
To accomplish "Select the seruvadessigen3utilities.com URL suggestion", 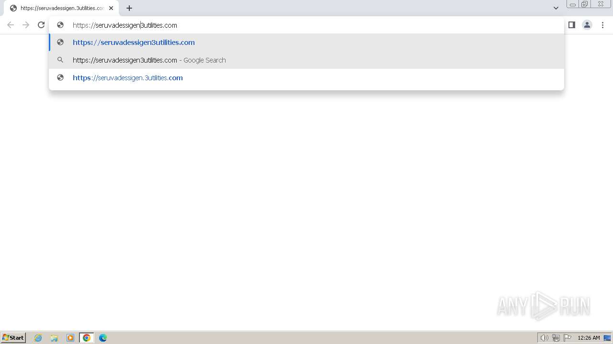I will click(x=306, y=43).
